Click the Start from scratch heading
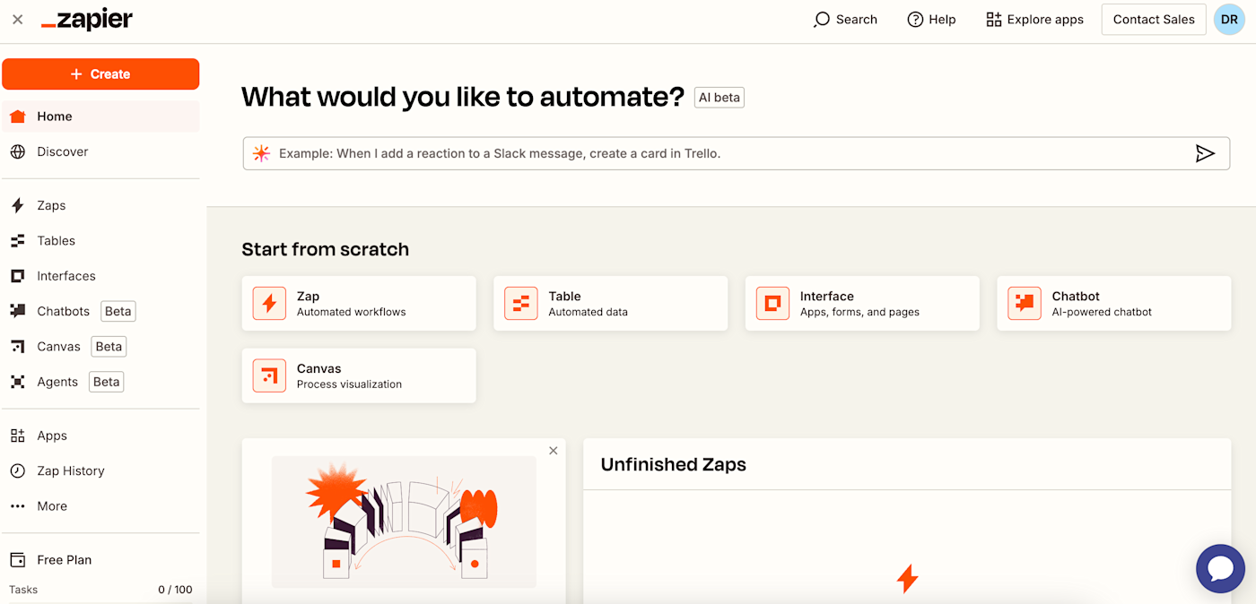Image resolution: width=1256 pixels, height=604 pixels. coord(326,250)
